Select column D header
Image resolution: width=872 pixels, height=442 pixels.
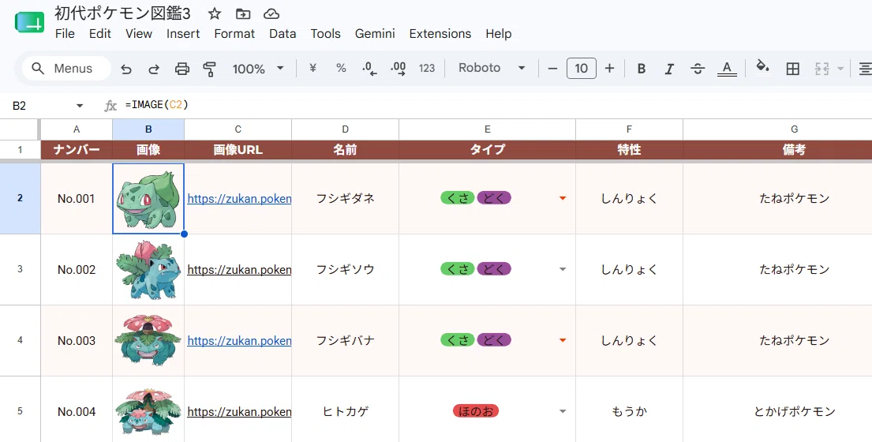(346, 129)
